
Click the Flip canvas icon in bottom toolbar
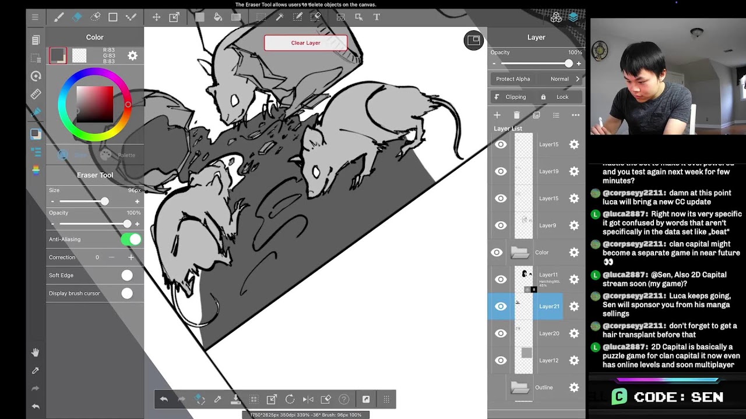click(x=308, y=399)
